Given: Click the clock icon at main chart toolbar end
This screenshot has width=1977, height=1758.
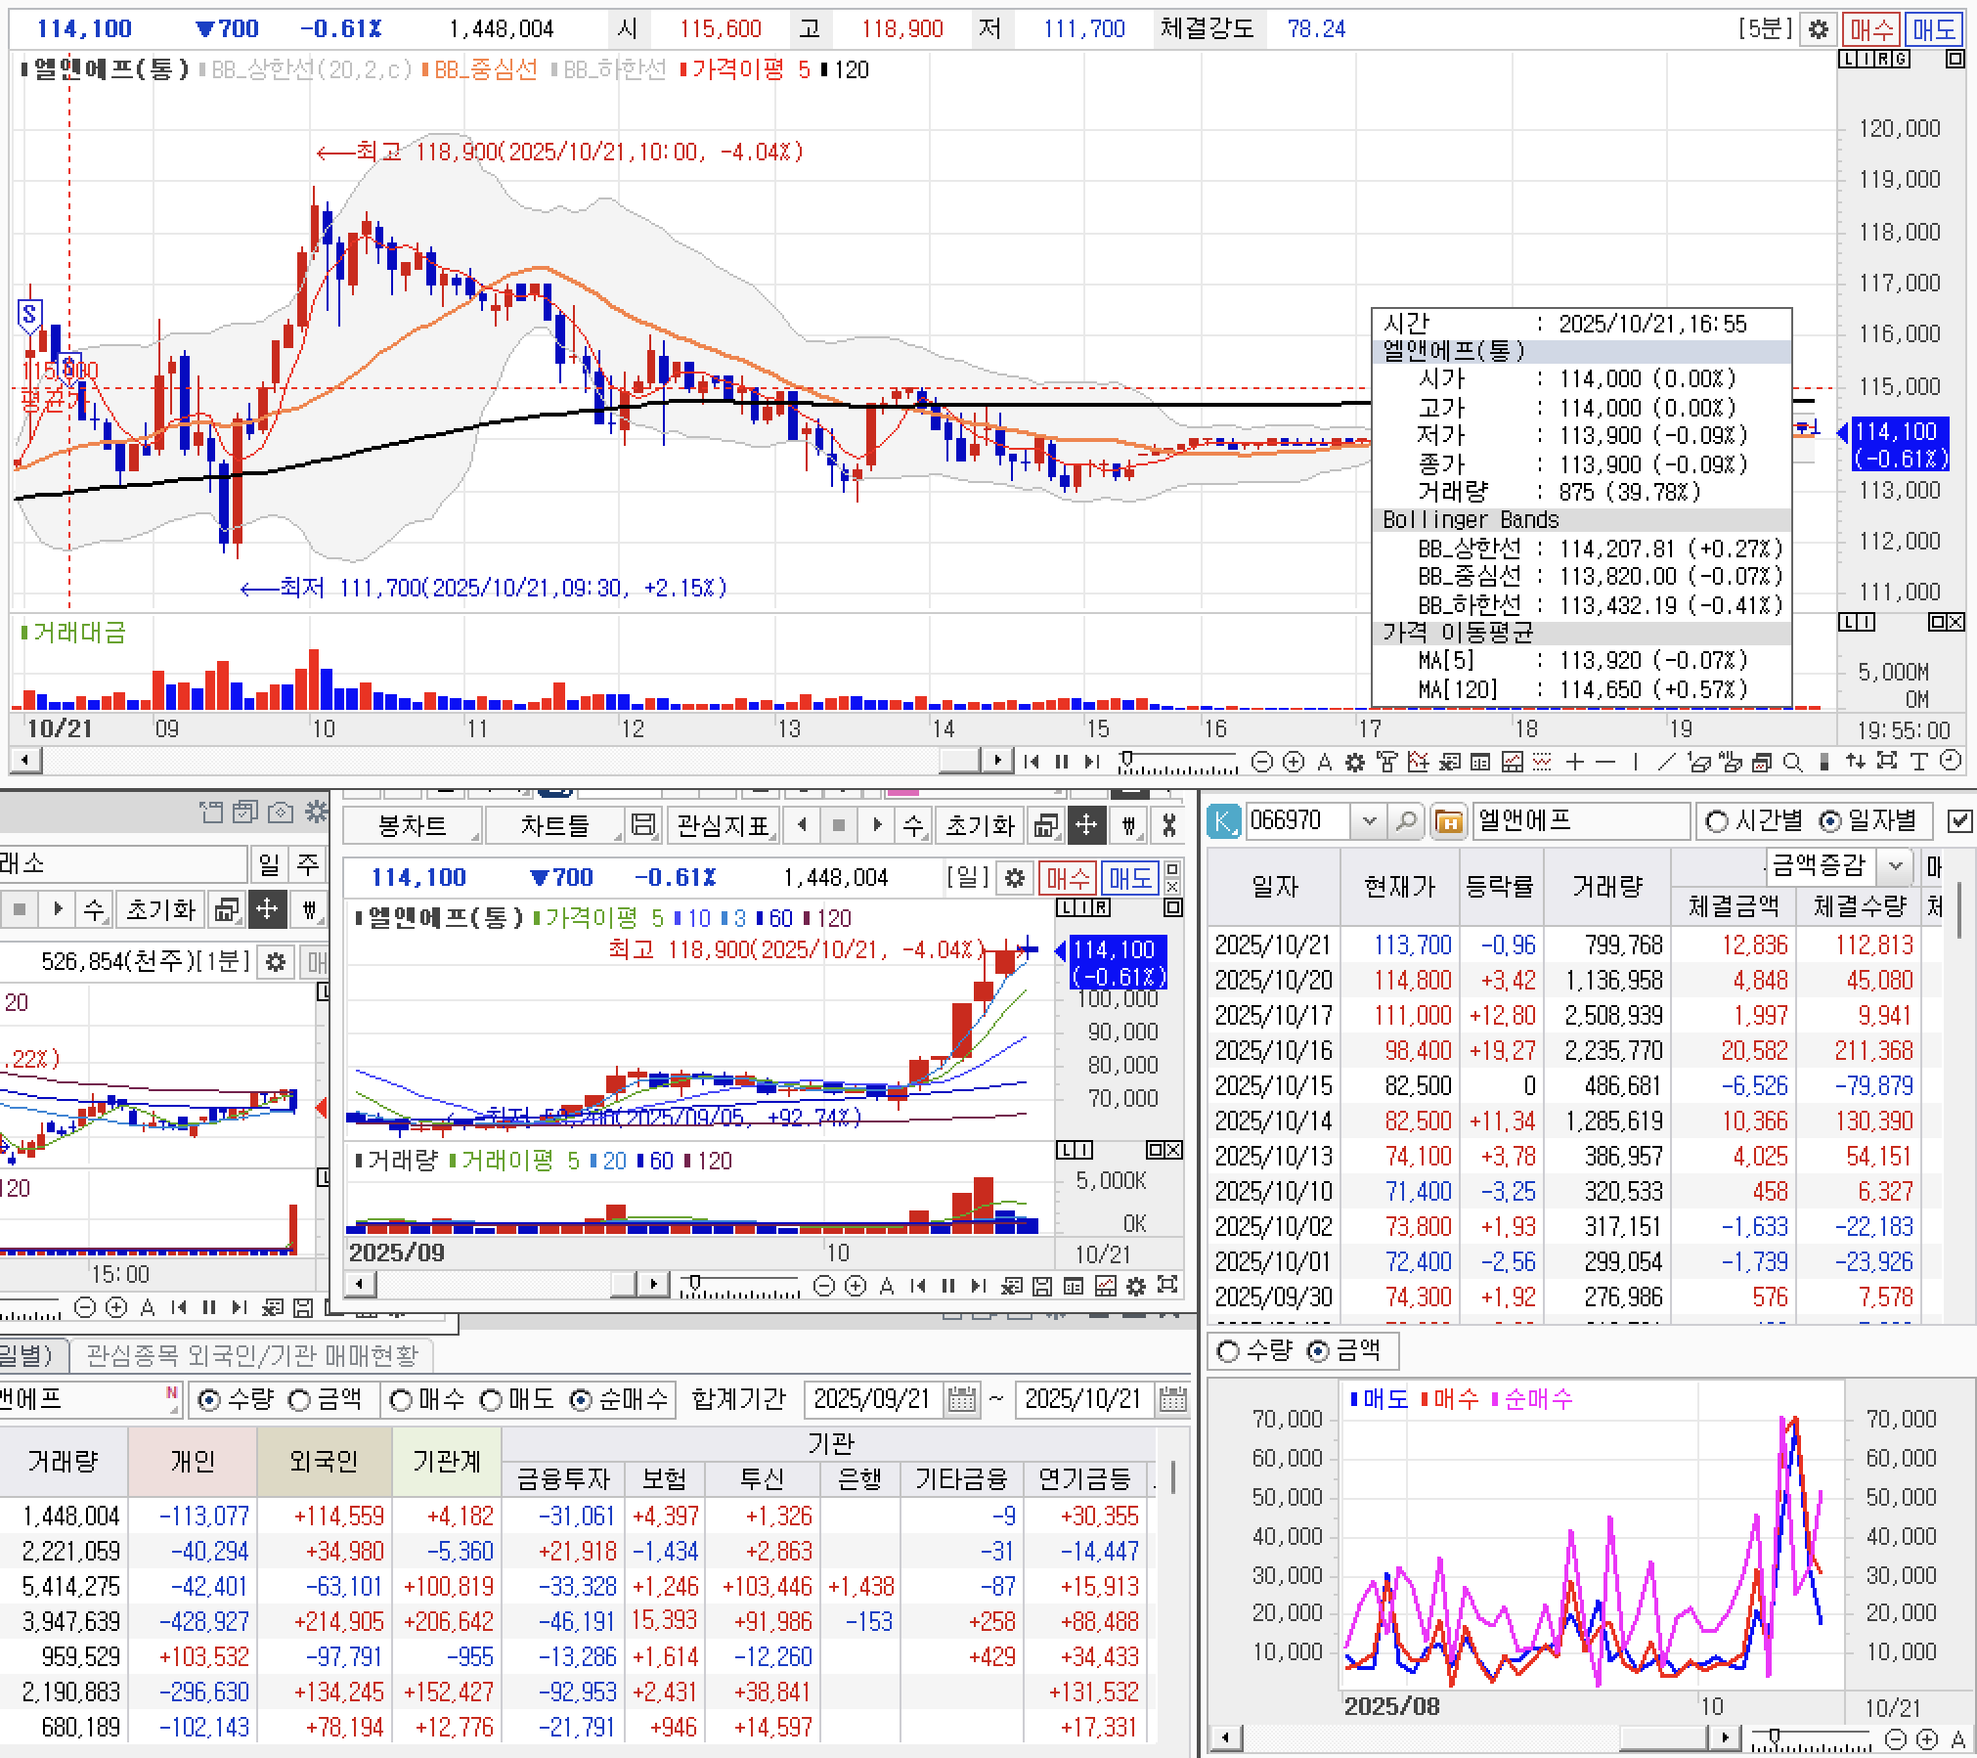Looking at the screenshot, I should click(1950, 762).
